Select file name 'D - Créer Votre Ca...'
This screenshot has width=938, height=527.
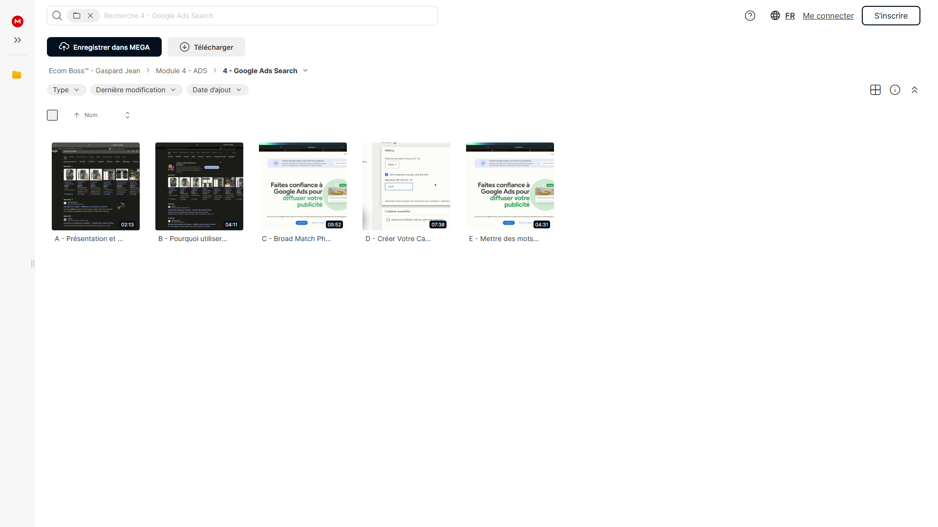pyautogui.click(x=398, y=239)
